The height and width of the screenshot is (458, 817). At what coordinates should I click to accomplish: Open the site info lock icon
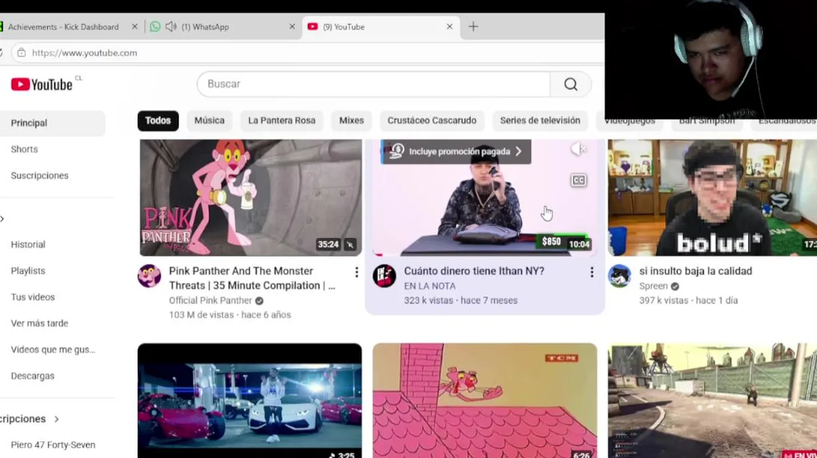click(21, 53)
